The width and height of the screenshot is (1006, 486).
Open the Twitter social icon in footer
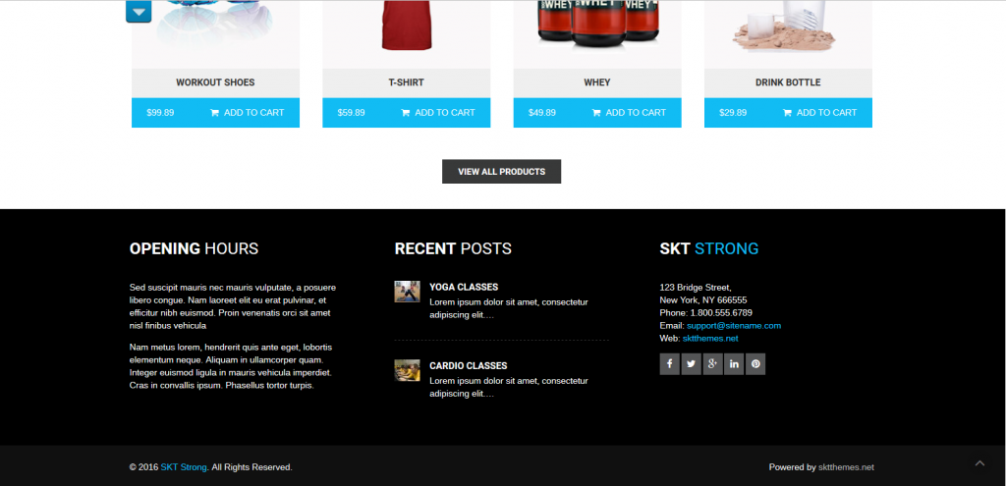(691, 364)
